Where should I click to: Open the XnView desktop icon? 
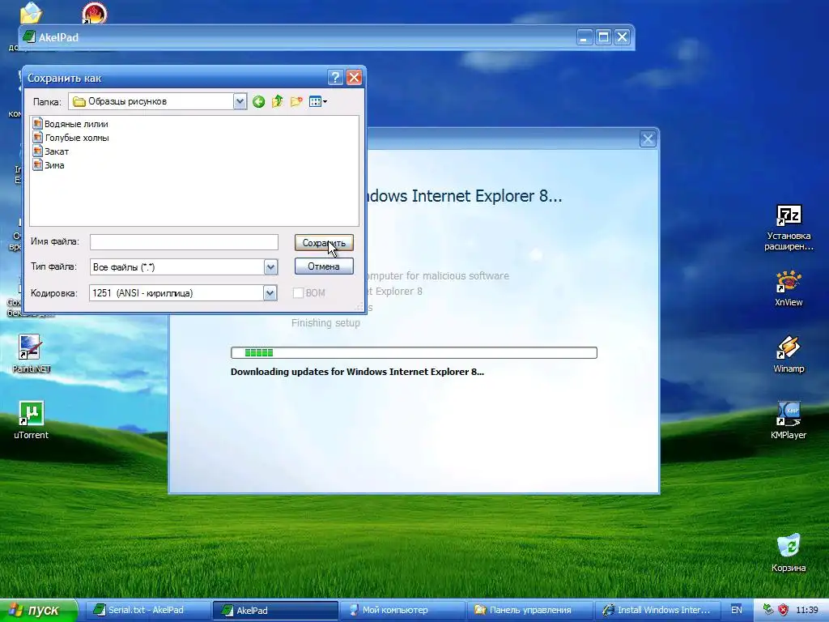pos(789,289)
